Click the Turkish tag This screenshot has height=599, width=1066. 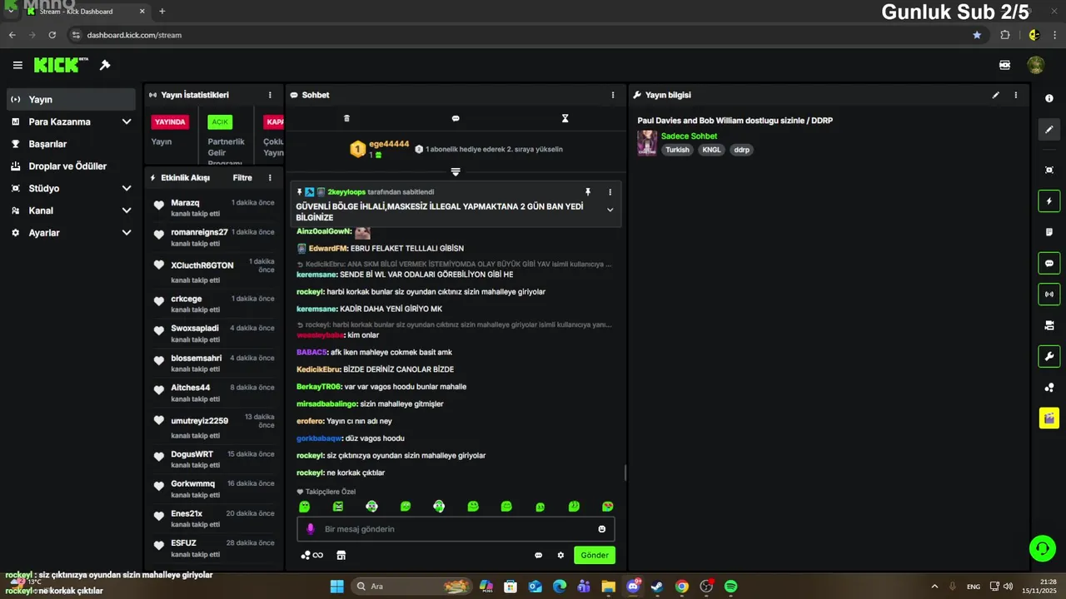click(677, 150)
